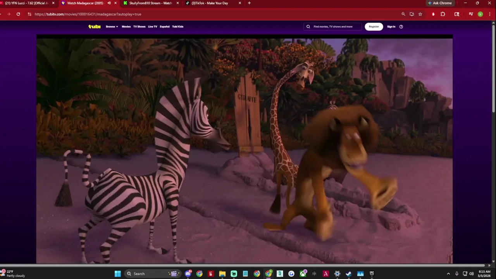Viewport: 496px width, 279px height.
Task: Click the microphone tray icon
Action: 457,274
